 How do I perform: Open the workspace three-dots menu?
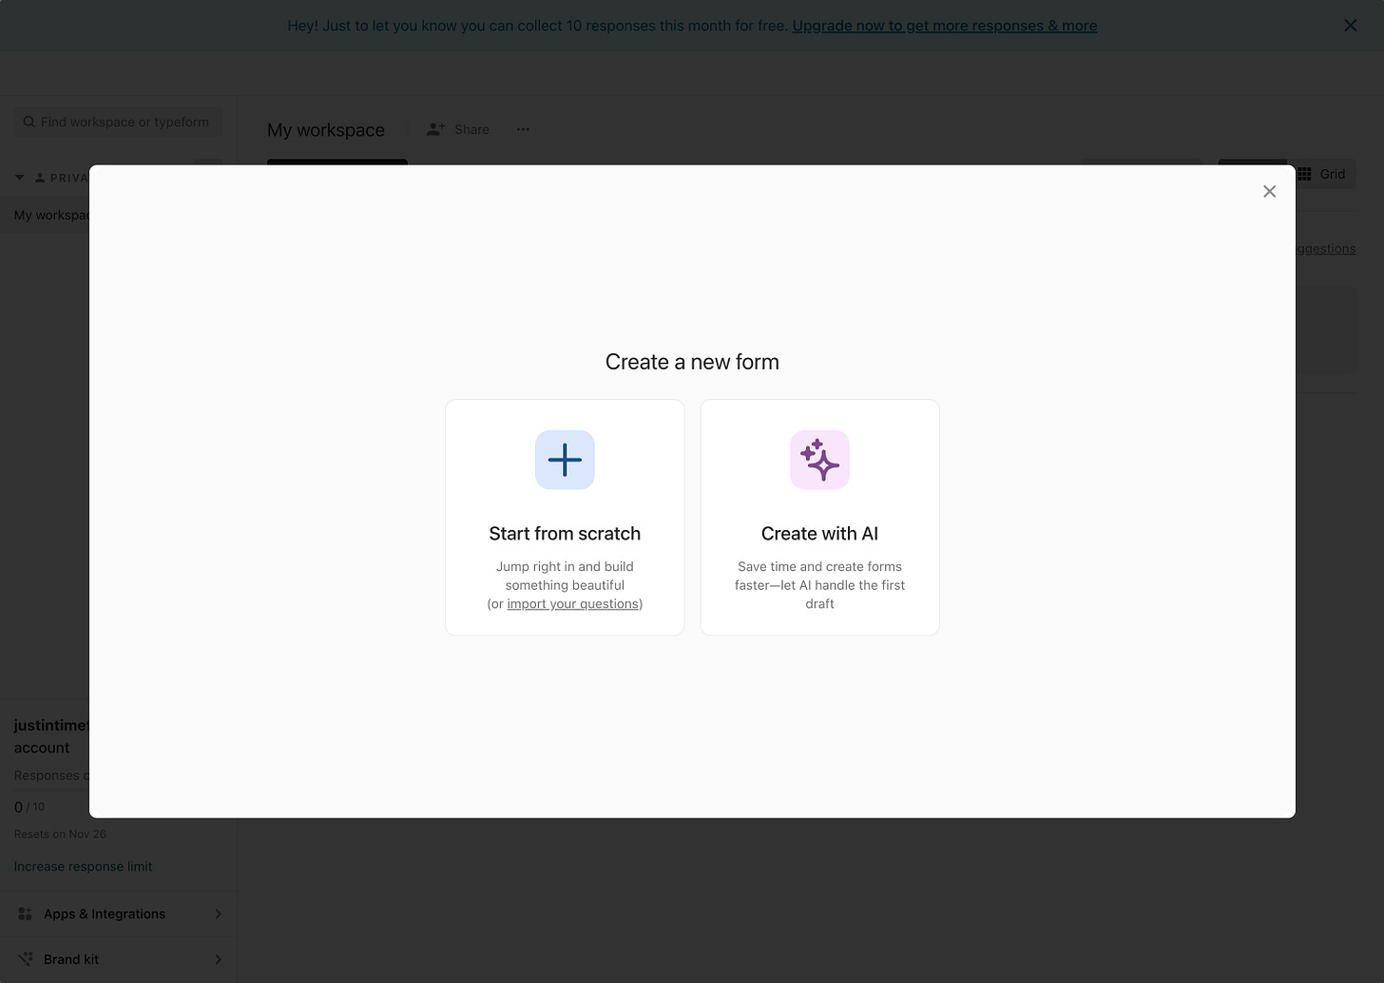(x=523, y=129)
